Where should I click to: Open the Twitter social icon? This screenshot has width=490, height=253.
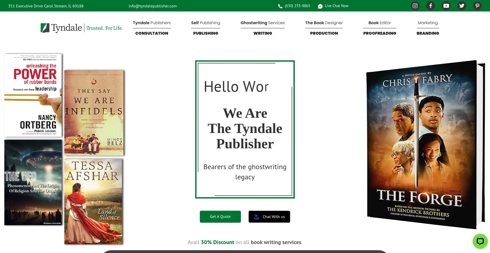[462, 6]
